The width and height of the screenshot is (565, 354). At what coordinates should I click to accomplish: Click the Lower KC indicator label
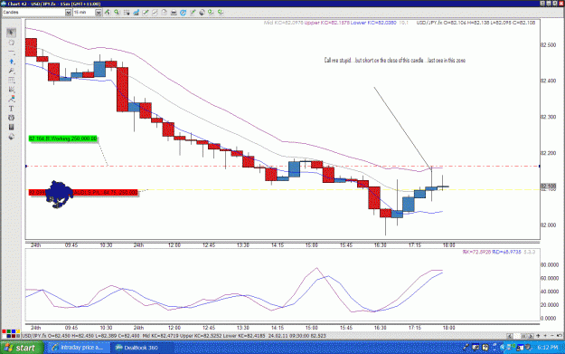(373, 23)
